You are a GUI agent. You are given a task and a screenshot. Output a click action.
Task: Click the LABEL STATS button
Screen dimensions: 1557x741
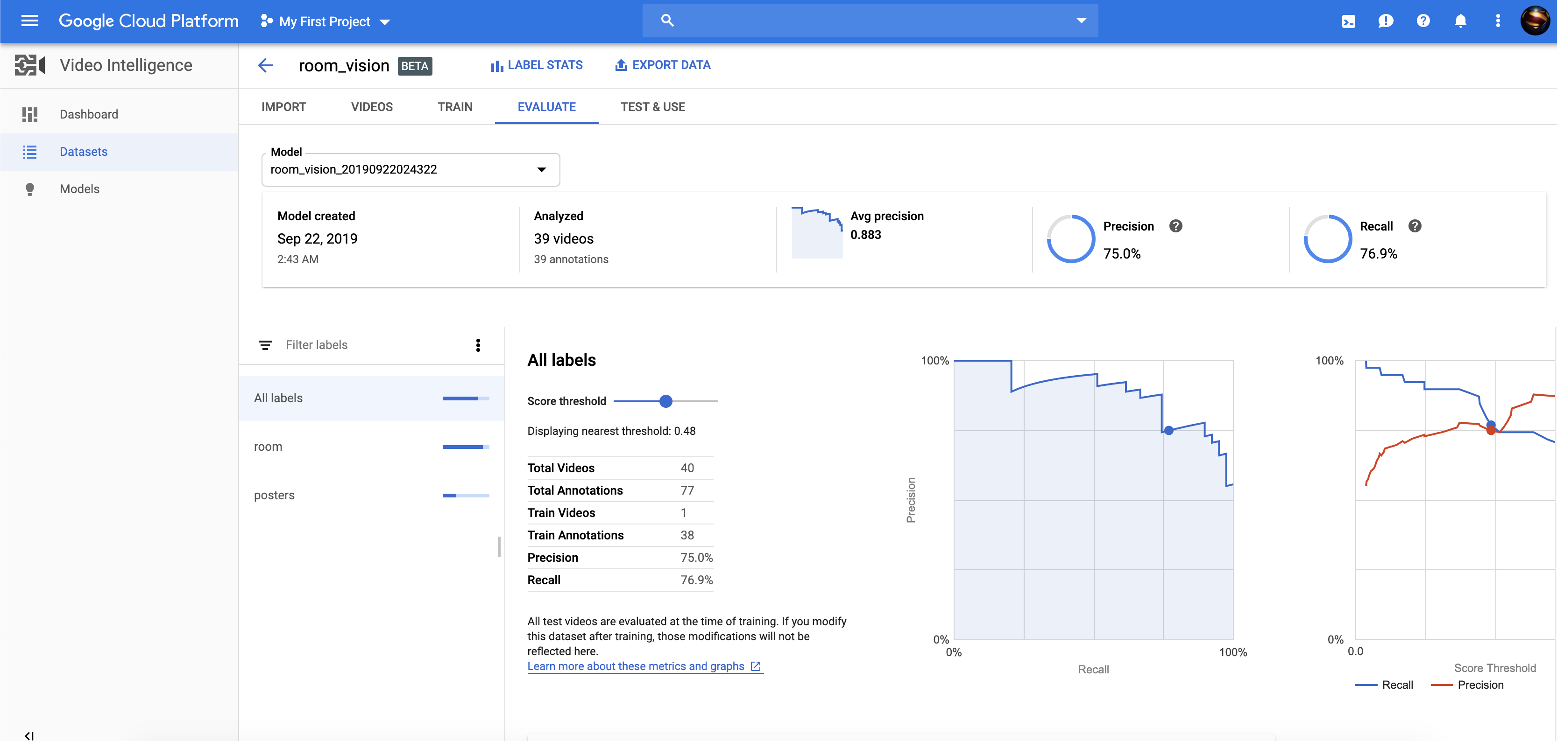536,65
